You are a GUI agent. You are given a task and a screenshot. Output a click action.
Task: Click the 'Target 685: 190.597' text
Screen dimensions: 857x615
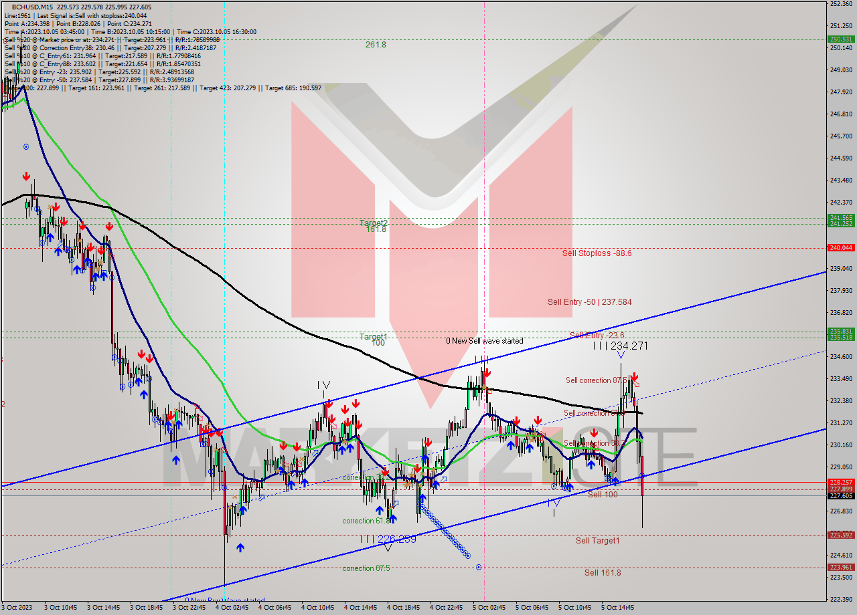293,88
